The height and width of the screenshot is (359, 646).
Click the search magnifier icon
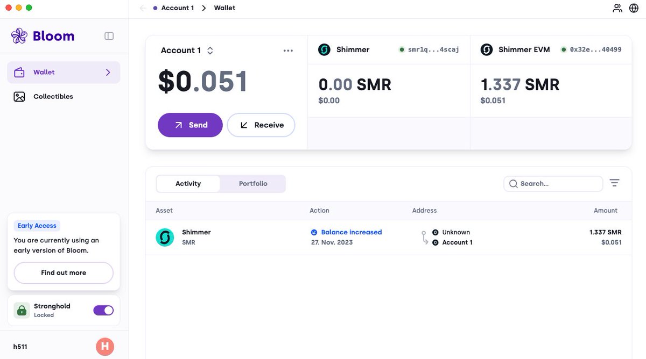pos(513,184)
